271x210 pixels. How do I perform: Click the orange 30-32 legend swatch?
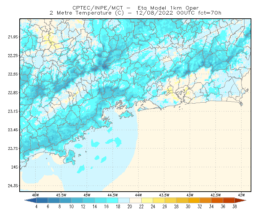tap(194, 200)
